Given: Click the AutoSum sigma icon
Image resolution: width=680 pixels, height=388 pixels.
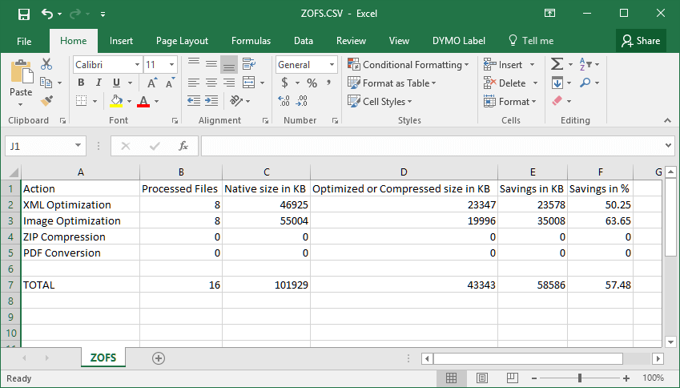Looking at the screenshot, I should [x=557, y=65].
